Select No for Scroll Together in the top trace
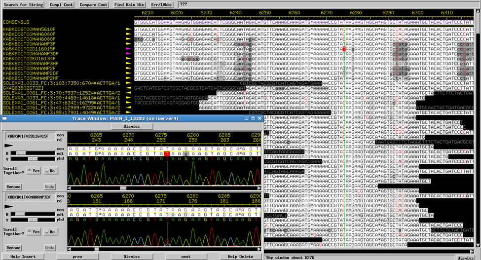 [50, 170]
